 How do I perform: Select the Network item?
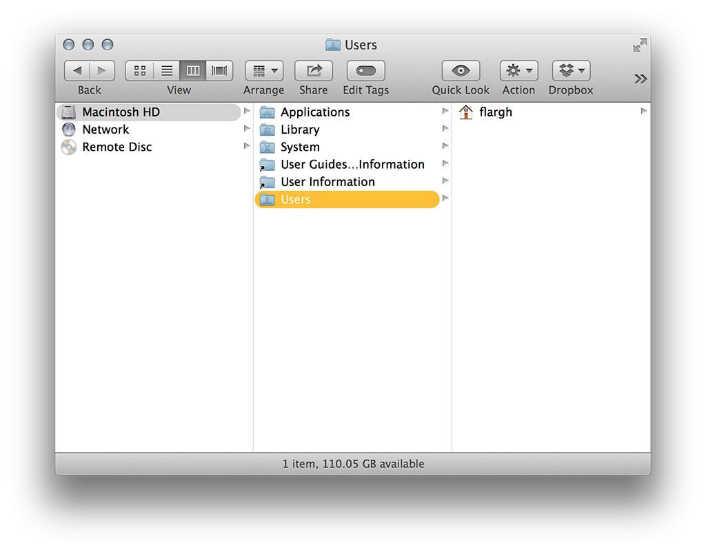pos(105,130)
